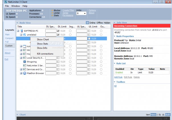Click the SOFTPEDIA-PC computer icon
The height and width of the screenshot is (120, 172).
click(x=22, y=31)
